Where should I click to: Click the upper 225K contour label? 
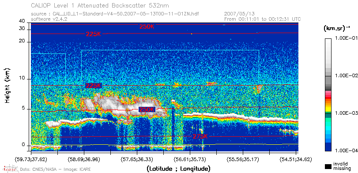pyautogui.click(x=94, y=34)
